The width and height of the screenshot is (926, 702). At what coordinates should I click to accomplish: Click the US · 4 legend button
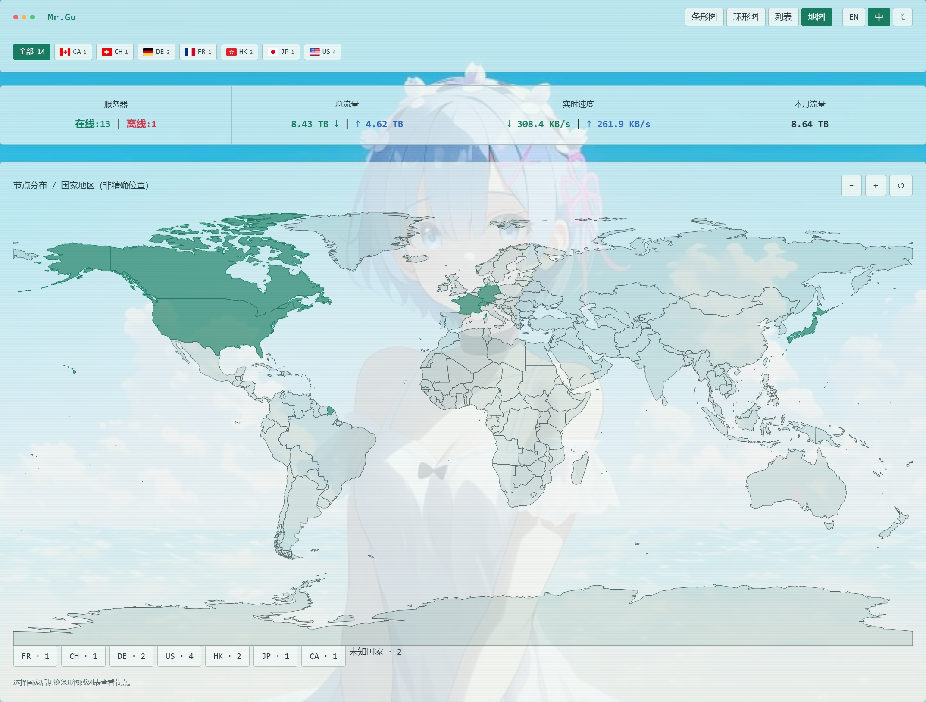(179, 656)
